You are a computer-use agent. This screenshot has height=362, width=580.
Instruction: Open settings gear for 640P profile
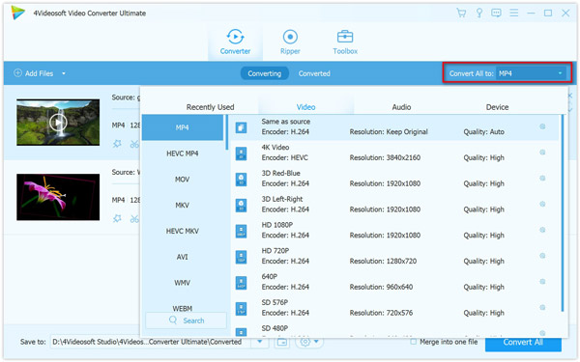pos(542,282)
